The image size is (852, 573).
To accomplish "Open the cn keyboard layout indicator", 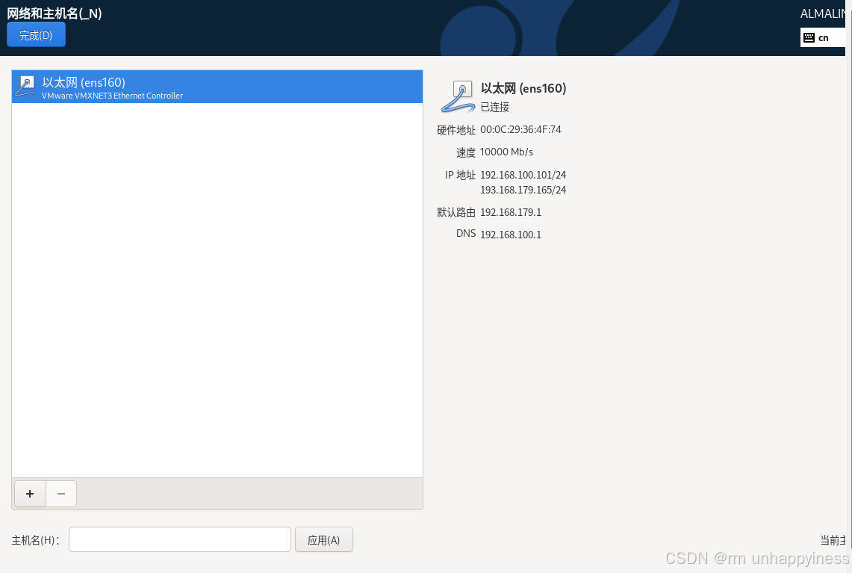I will point(823,37).
